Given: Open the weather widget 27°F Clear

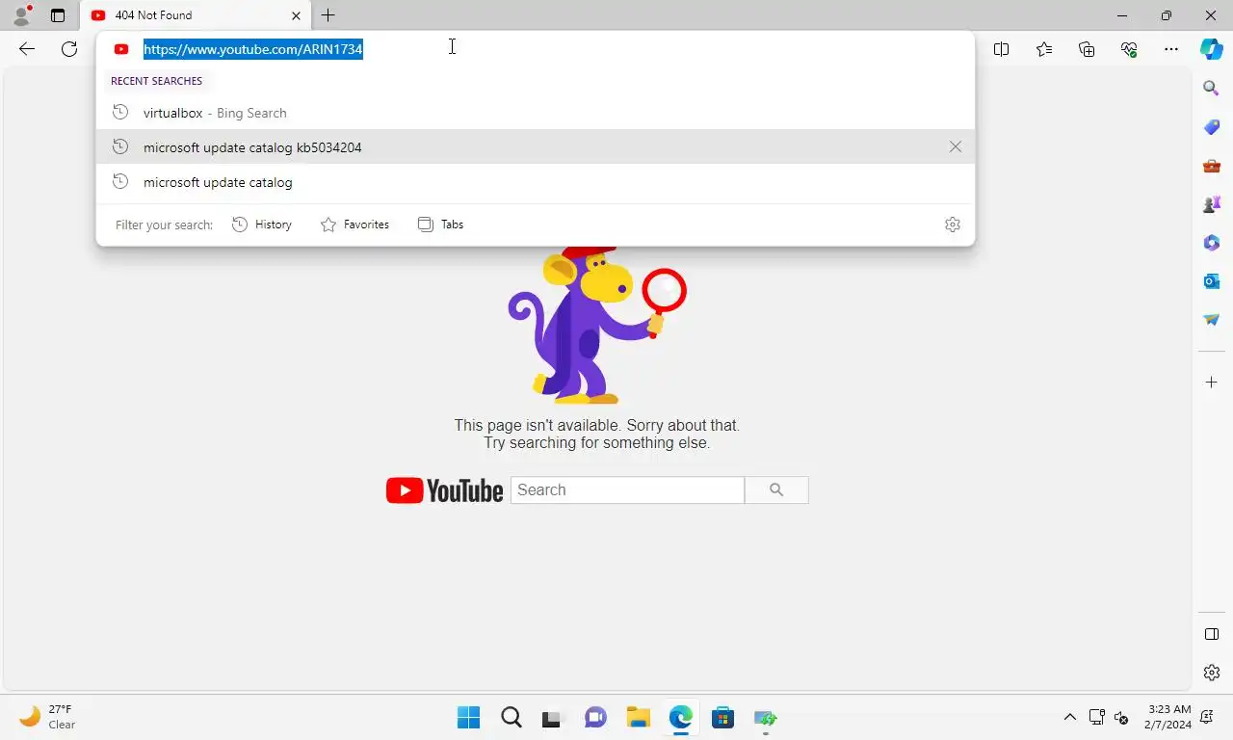Looking at the screenshot, I should coord(48,717).
